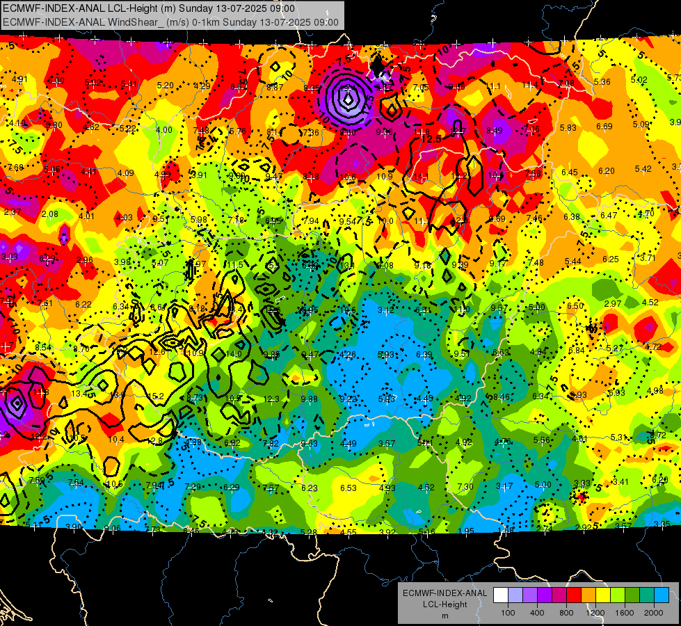
Task: Click the wind shear value 3.33
Action: [x=582, y=483]
